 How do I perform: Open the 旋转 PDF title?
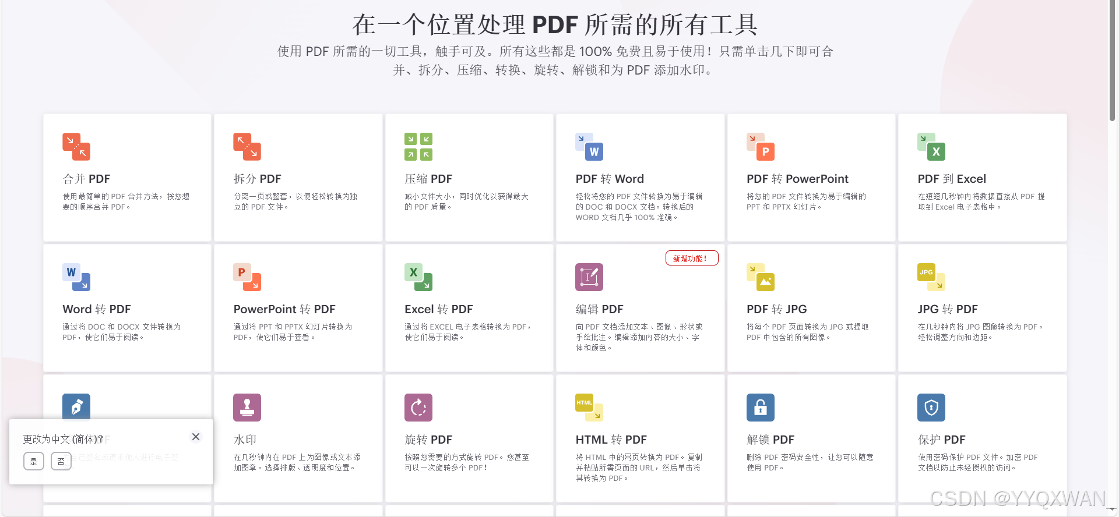[428, 440]
